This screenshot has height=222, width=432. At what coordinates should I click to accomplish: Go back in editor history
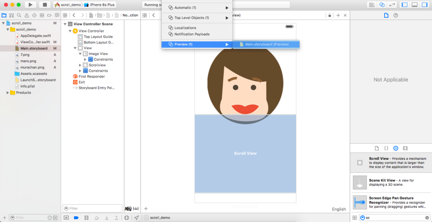point(74,15)
